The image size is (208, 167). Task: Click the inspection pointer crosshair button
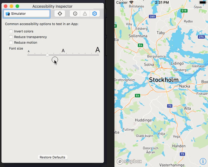[60, 14]
